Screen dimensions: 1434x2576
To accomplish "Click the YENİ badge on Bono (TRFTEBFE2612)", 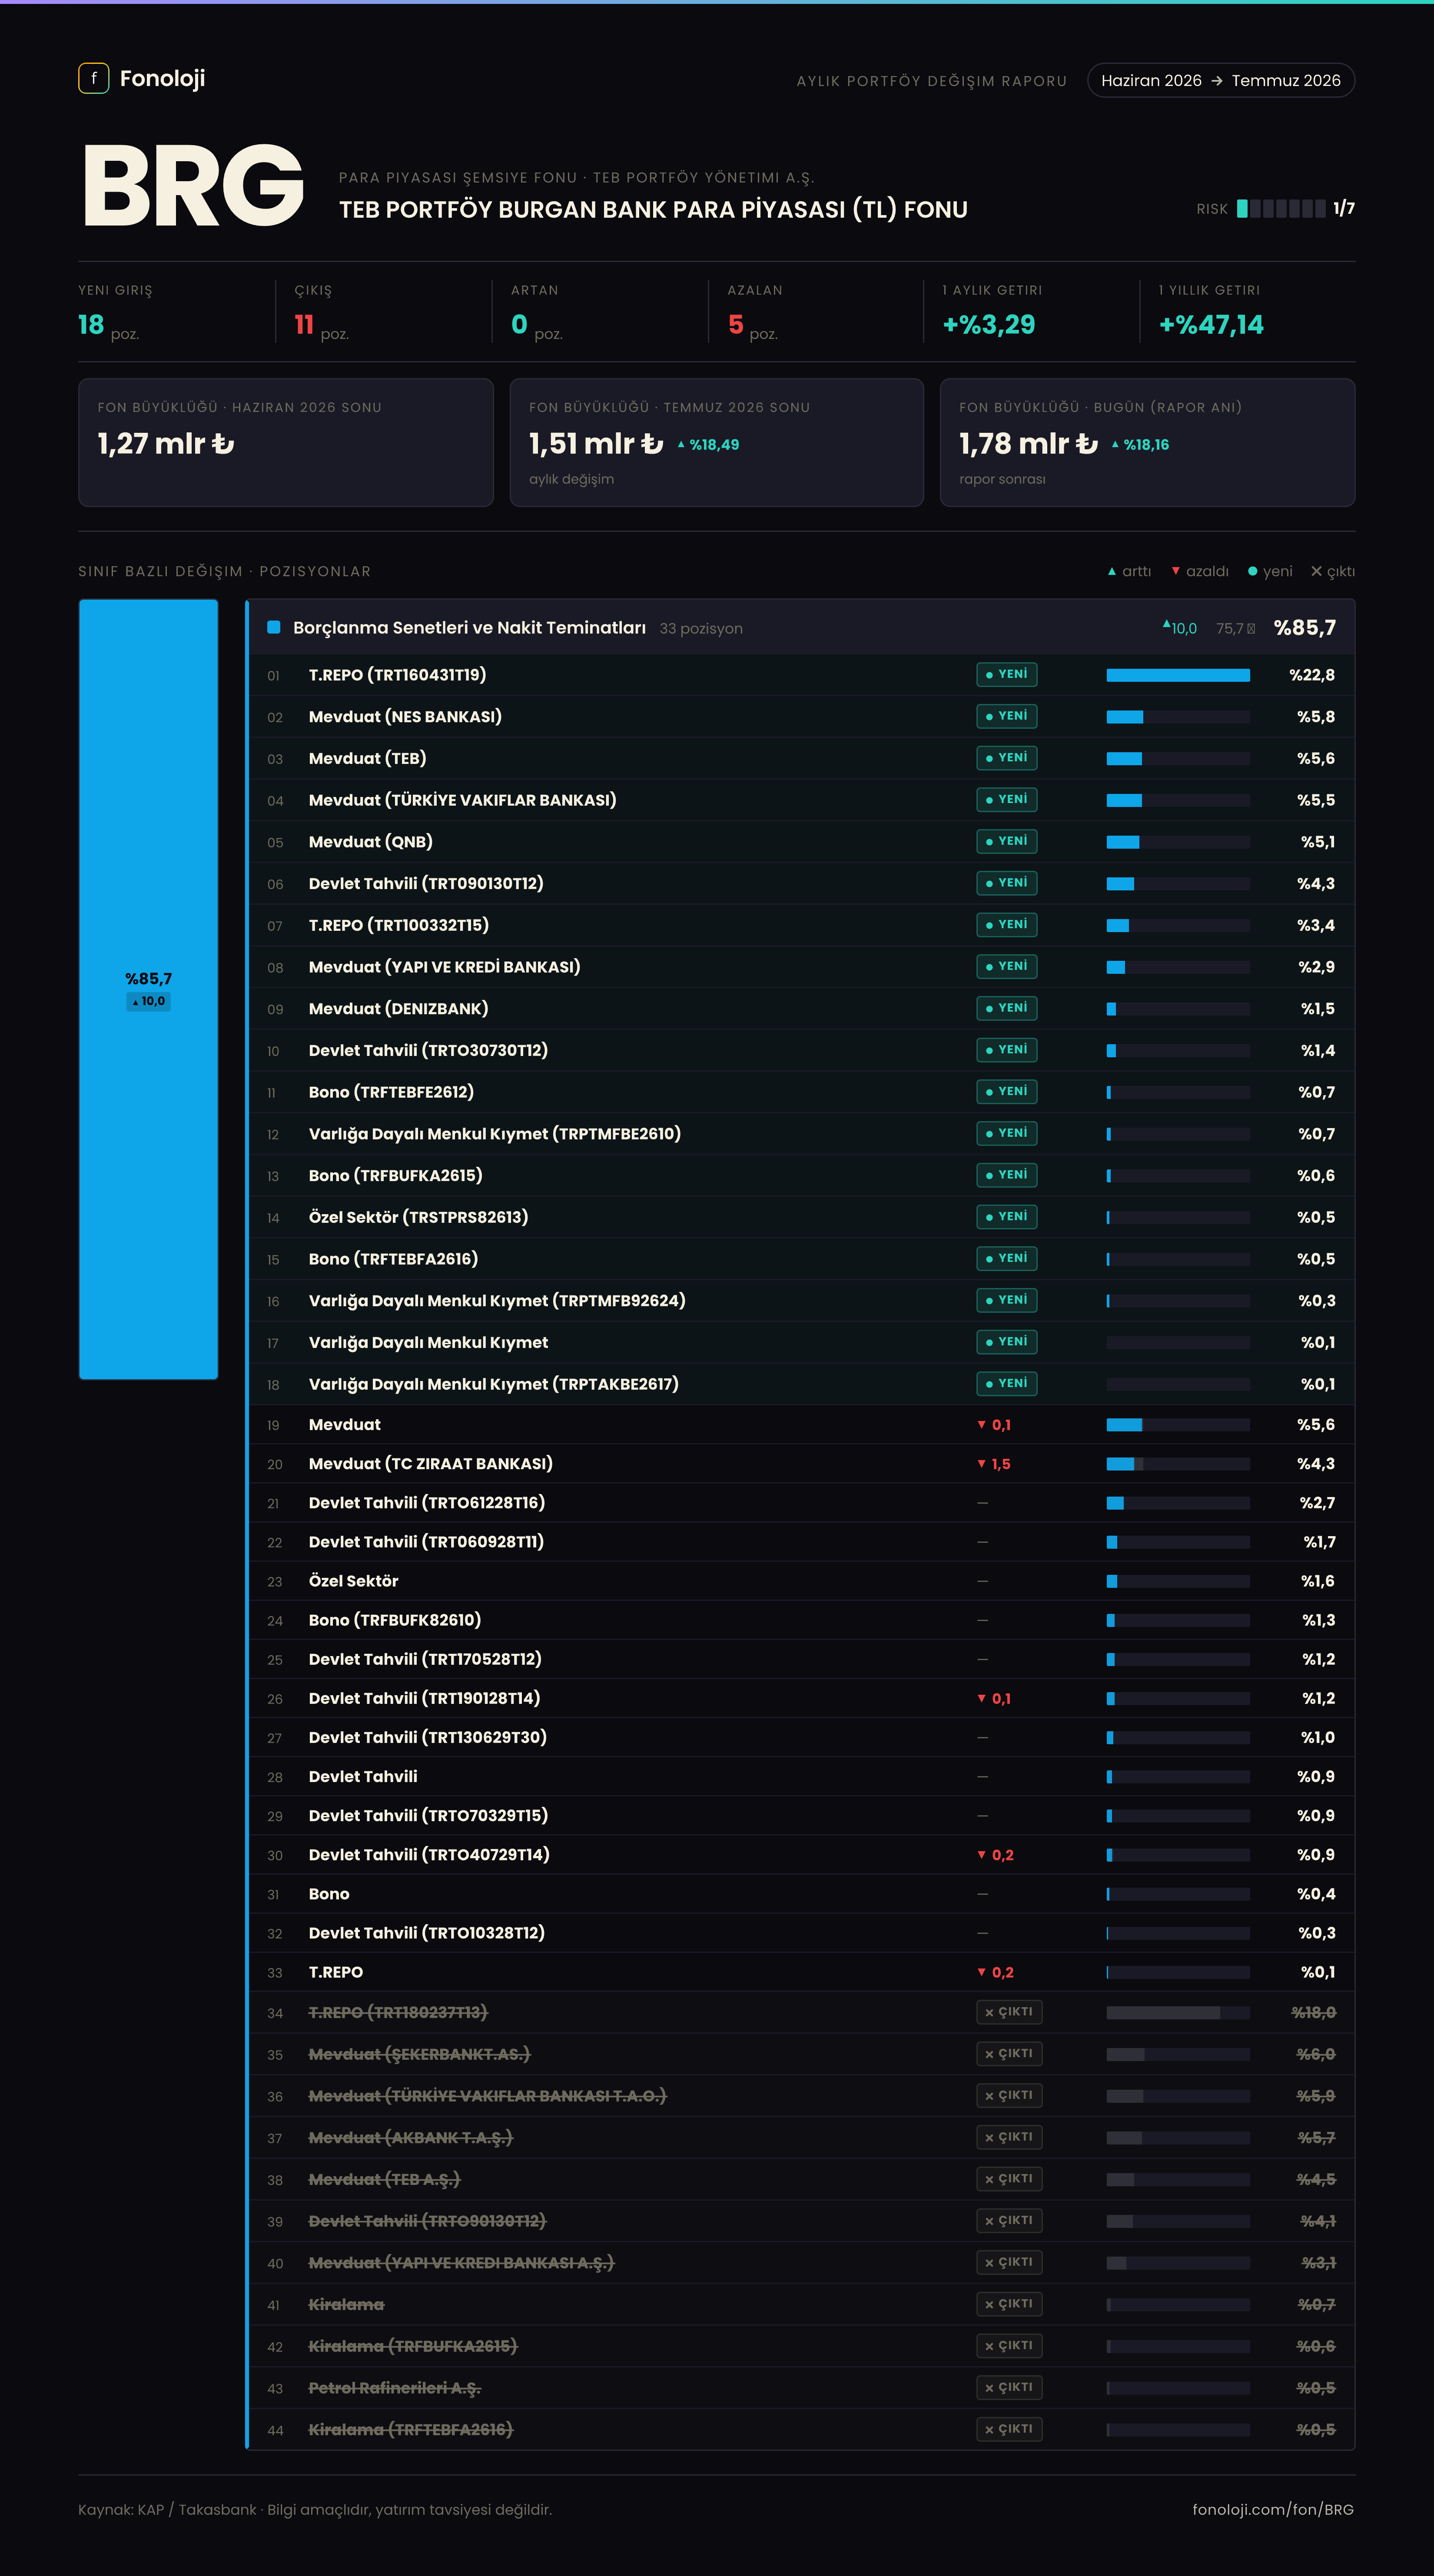I will 1007,1092.
